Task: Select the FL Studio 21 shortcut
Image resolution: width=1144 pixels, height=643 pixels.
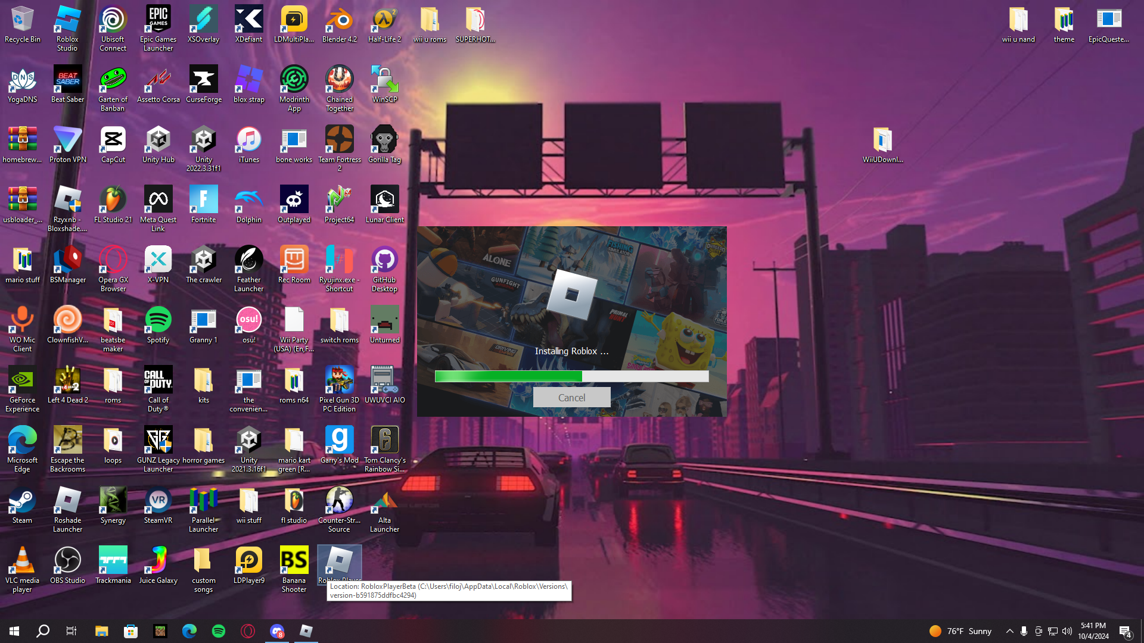Action: 113,205
